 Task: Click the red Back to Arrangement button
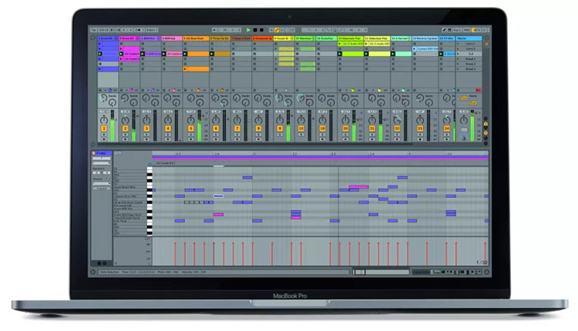[x=478, y=90]
